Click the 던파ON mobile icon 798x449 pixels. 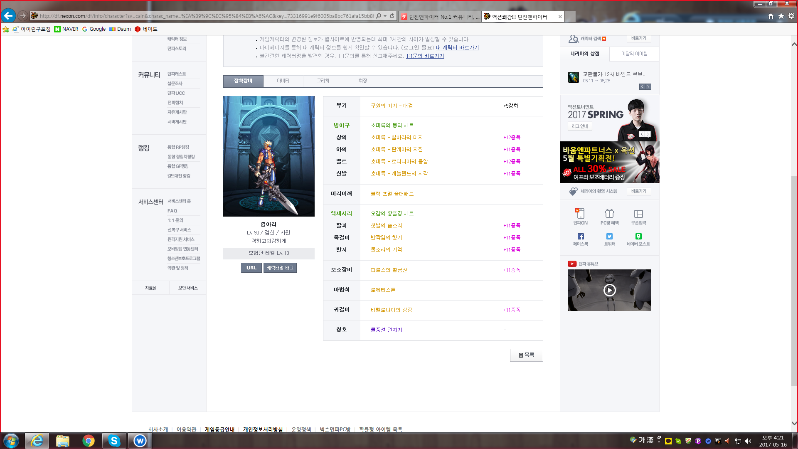point(580,214)
